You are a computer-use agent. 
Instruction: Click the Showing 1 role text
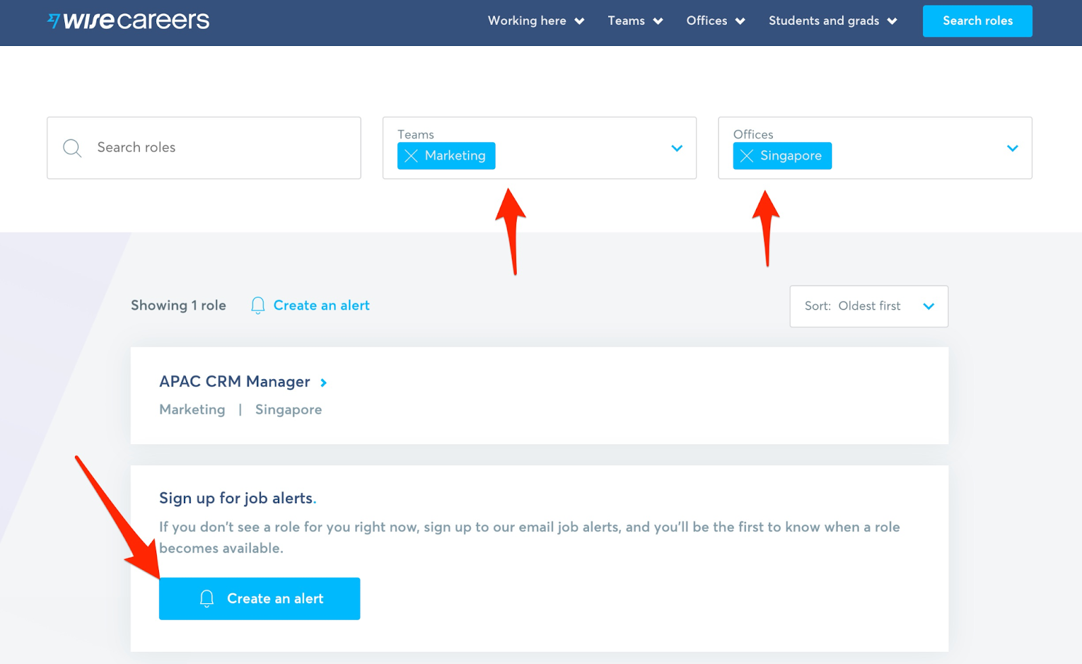tap(179, 306)
